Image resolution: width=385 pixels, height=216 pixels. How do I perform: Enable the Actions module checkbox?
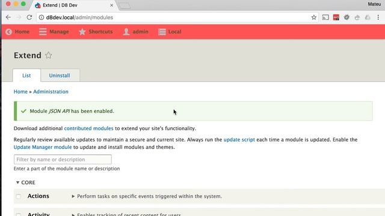19,196
